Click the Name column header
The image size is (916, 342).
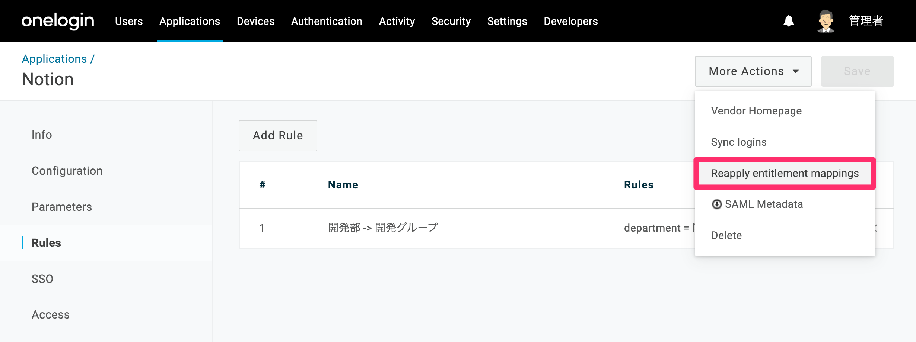coord(343,185)
